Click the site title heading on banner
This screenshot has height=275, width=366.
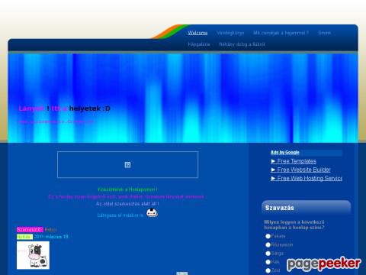[x=64, y=108]
